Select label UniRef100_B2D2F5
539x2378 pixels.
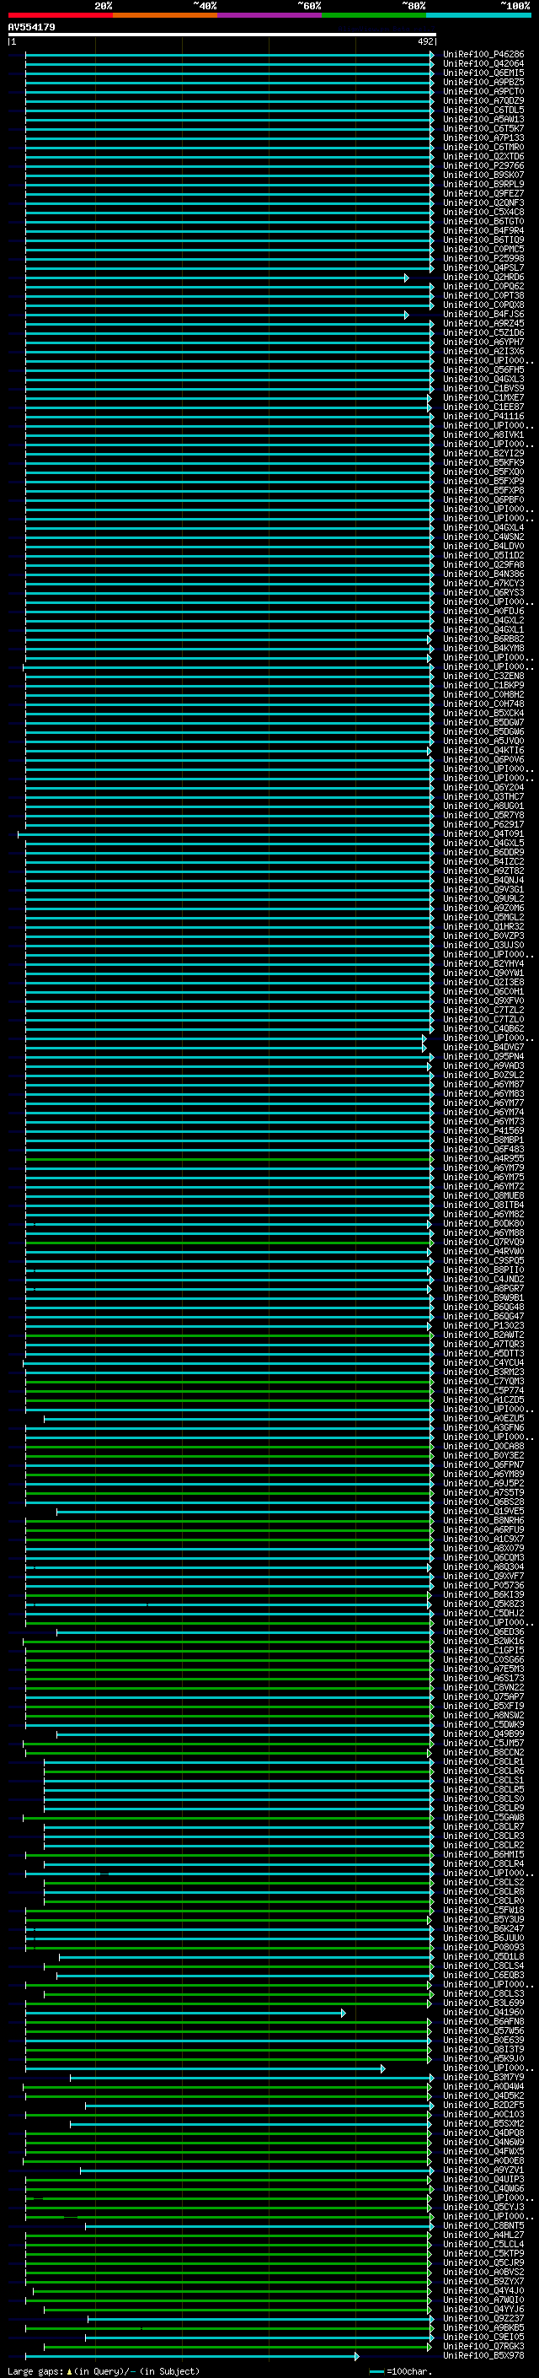[483, 2105]
